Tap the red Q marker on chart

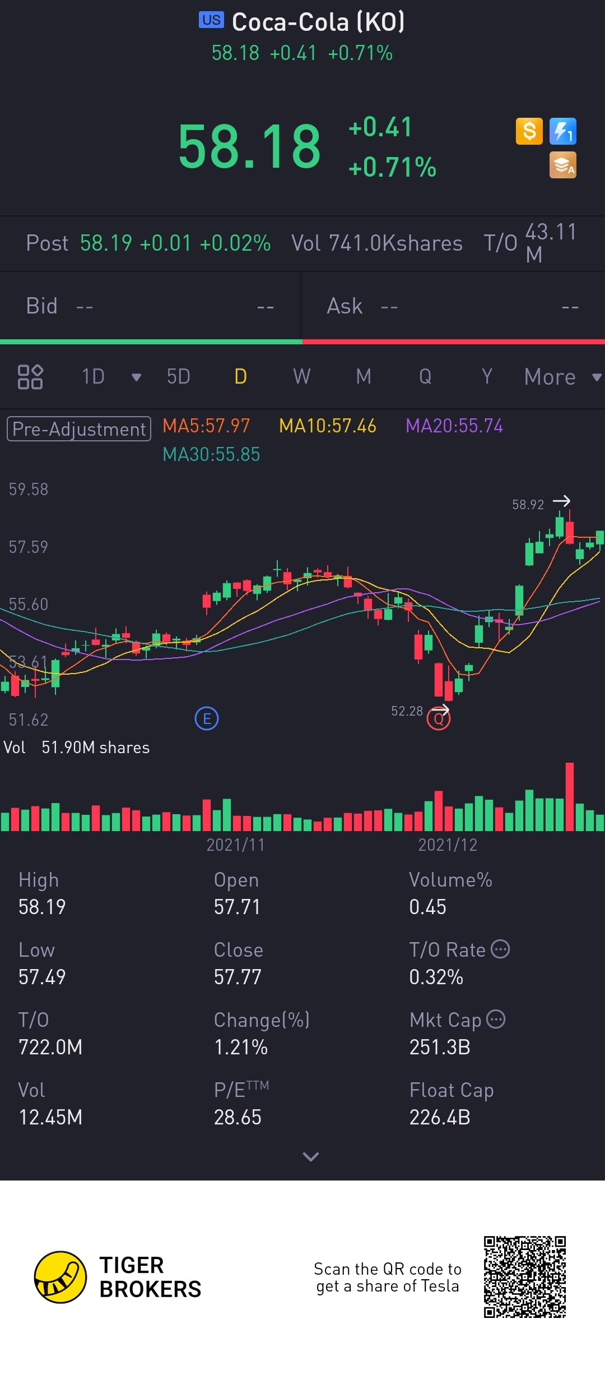click(x=439, y=718)
